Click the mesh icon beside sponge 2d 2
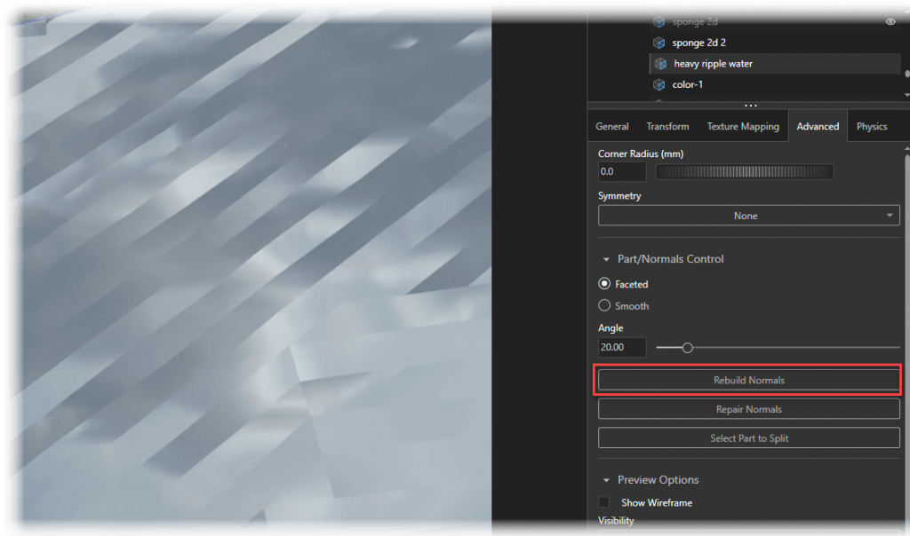Image resolution: width=910 pixels, height=536 pixels. click(659, 43)
